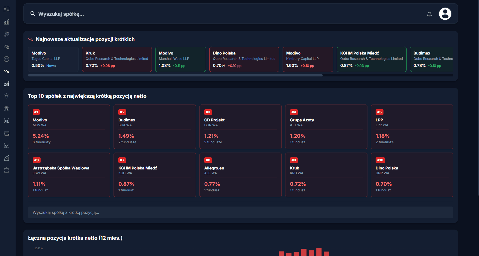479x256 pixels.
Task: Click the notification bell in top bar
Action: click(x=429, y=14)
